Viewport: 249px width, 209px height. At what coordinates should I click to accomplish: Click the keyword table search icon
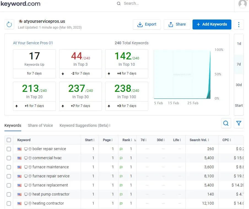pyautogui.click(x=226, y=123)
